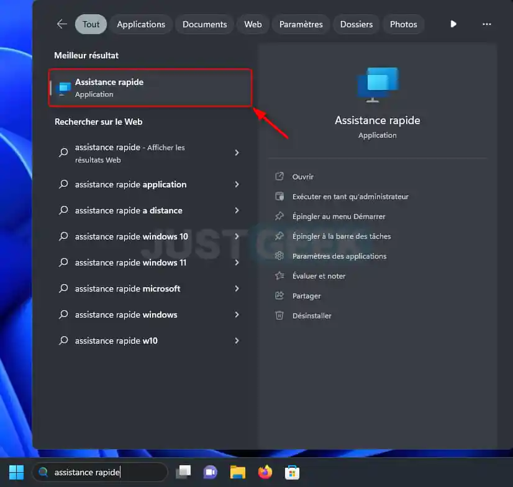513x487 pixels.
Task: Switch to the Photos filter tab
Action: click(x=404, y=24)
